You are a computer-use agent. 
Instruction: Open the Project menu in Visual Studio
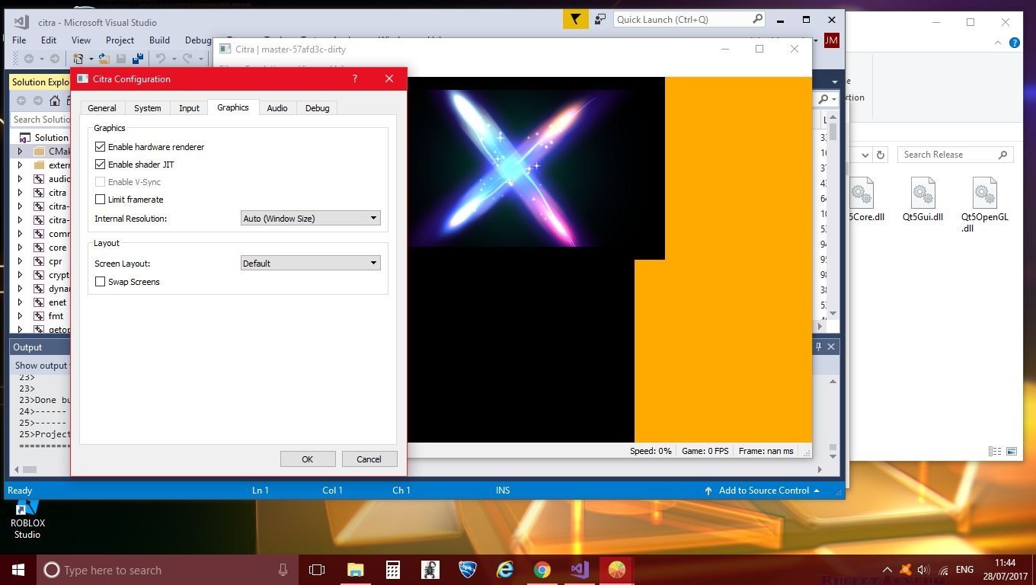click(x=120, y=40)
